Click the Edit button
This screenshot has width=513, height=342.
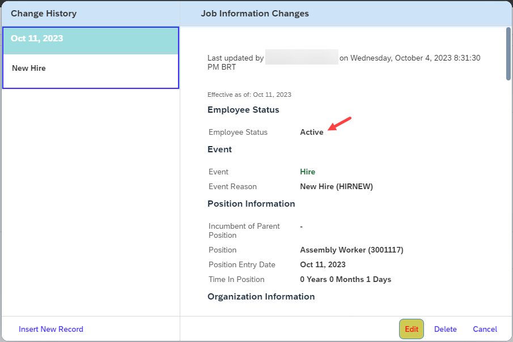[x=412, y=329]
